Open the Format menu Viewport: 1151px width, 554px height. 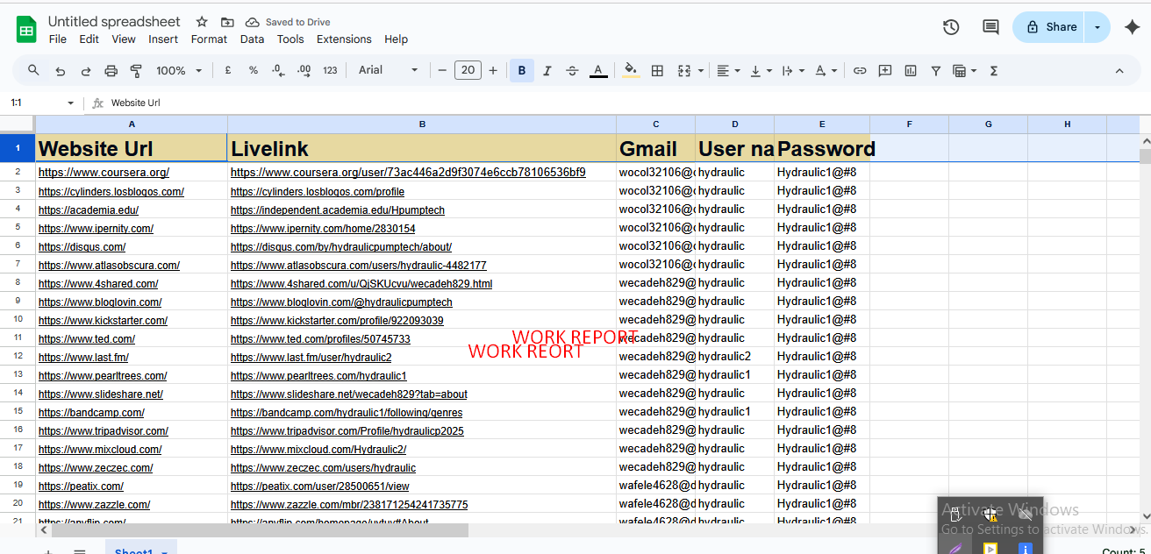click(209, 39)
